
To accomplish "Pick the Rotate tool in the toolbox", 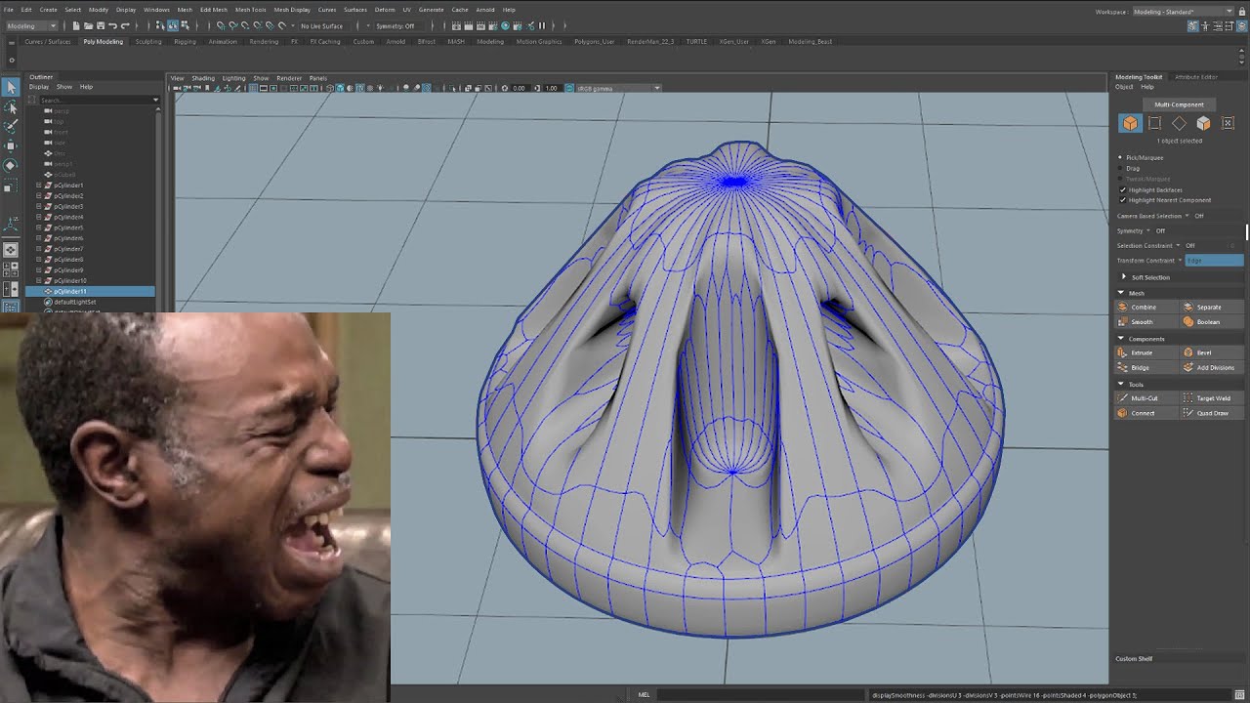I will point(11,165).
